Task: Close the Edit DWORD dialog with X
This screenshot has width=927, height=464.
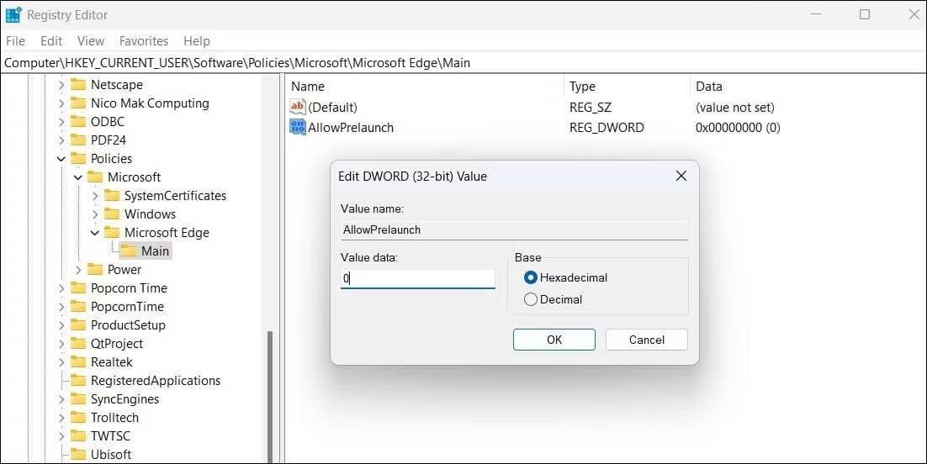Action: [x=681, y=176]
